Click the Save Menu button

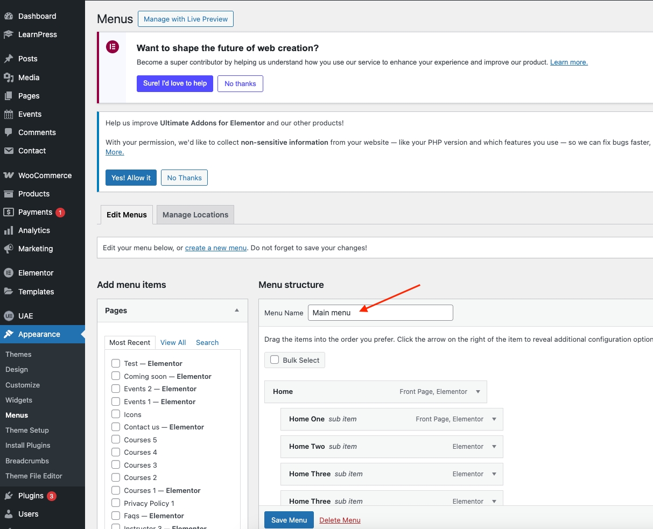coord(289,520)
